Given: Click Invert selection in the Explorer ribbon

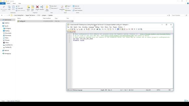Looking at the screenshot, I should (77, 11).
